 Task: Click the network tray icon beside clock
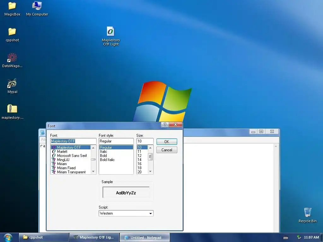(x=299, y=237)
